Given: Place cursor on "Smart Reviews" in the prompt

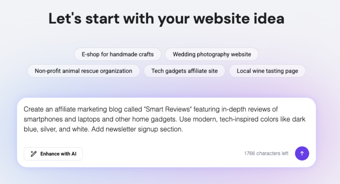Looking at the screenshot, I should 168,109.
